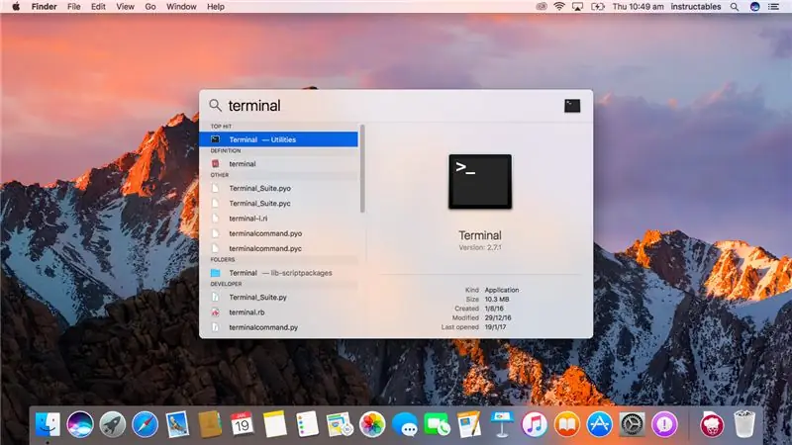Open Reminders list icon in Dock
Image resolution: width=792 pixels, height=445 pixels.
click(307, 424)
